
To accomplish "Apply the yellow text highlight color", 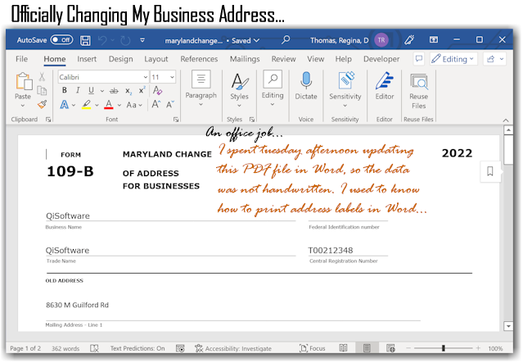I will coord(87,105).
